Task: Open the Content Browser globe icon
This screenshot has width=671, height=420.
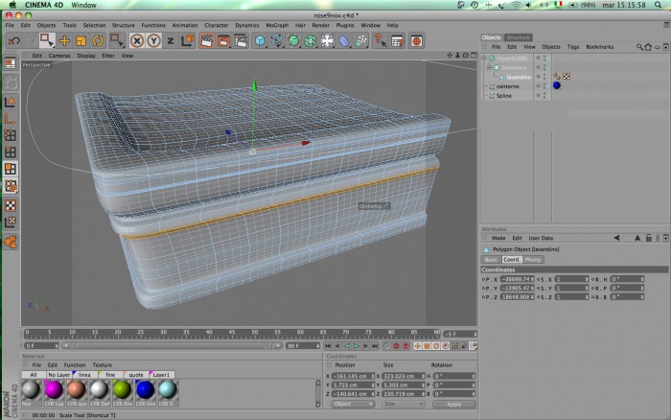Action: pyautogui.click(x=416, y=41)
